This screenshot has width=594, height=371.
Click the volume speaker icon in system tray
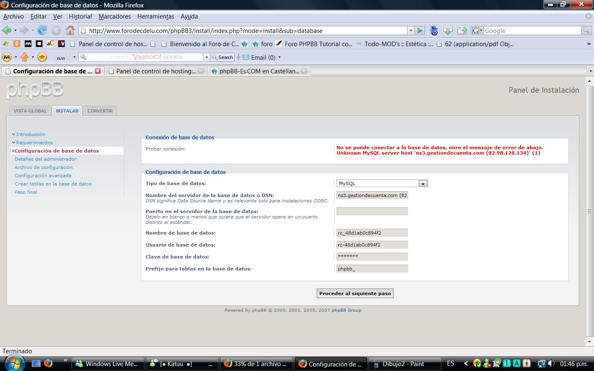pyautogui.click(x=551, y=364)
